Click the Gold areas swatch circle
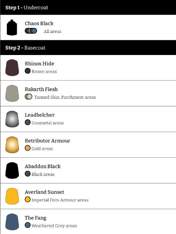Image resolution: width=176 pixels, height=234 pixels. tap(27, 148)
